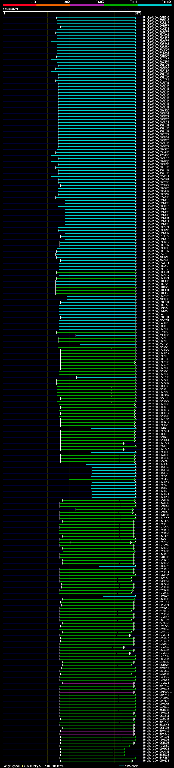Select hit label UniRef100_Q8VXA7

[x=156, y=395]
